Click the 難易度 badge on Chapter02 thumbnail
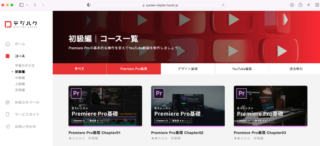Image resolution: width=320 pixels, height=146 pixels. [182, 121]
